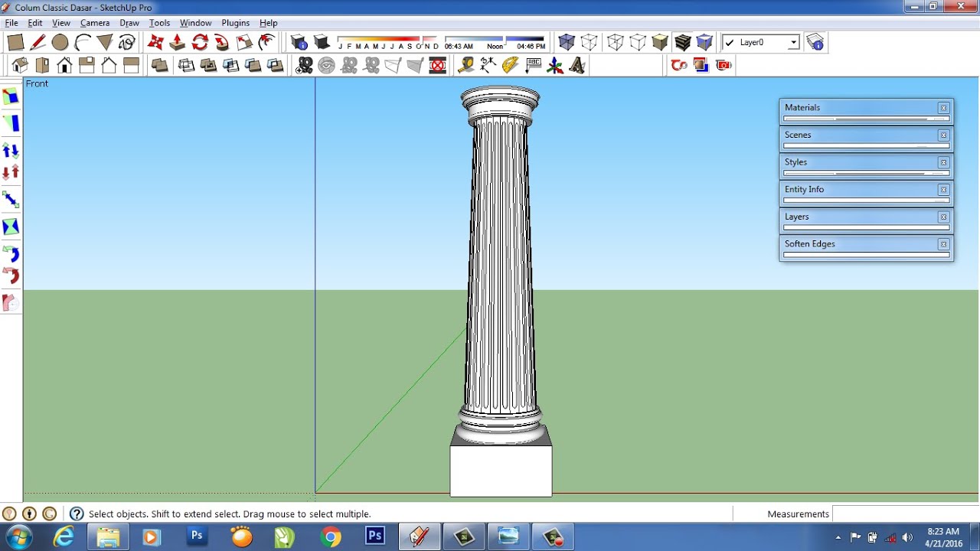Select the Axes tool

pos(555,66)
